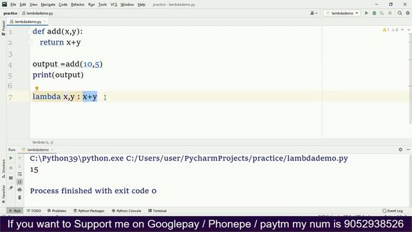The height and width of the screenshot is (232, 412).
Task: Click the Stop icon in Run panel
Action: click(x=11, y=168)
